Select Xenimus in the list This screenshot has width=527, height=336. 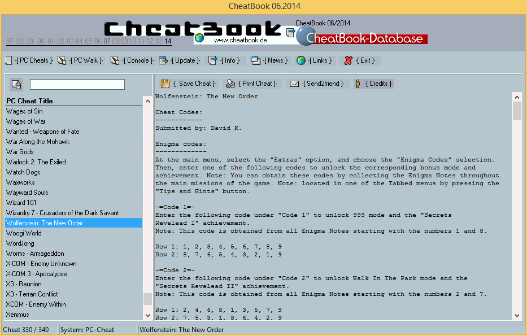[73, 315]
